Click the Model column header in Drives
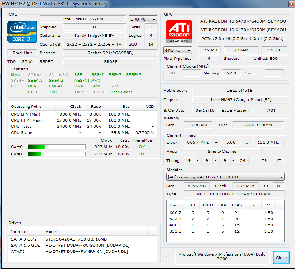The image size is (295, 269). tap(96, 232)
